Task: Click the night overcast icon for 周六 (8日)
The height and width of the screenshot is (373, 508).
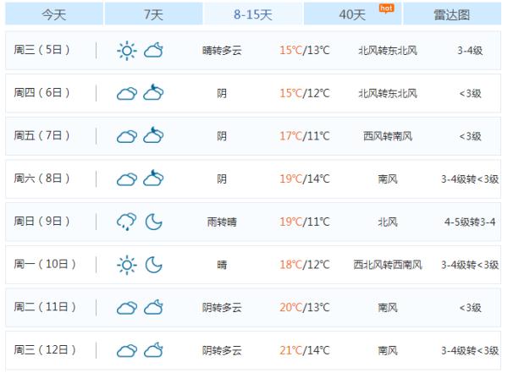Action: point(153,178)
